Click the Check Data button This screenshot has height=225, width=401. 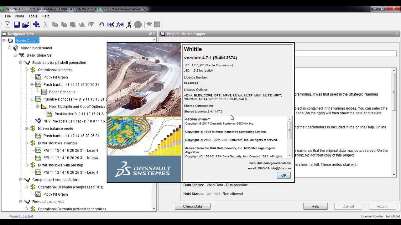(x=193, y=206)
